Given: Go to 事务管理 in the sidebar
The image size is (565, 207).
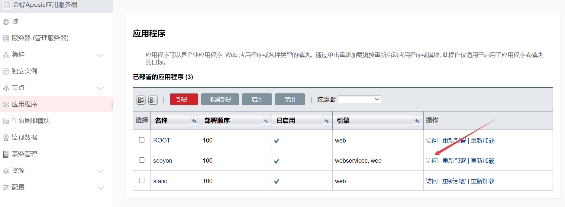Looking at the screenshot, I should (x=24, y=154).
